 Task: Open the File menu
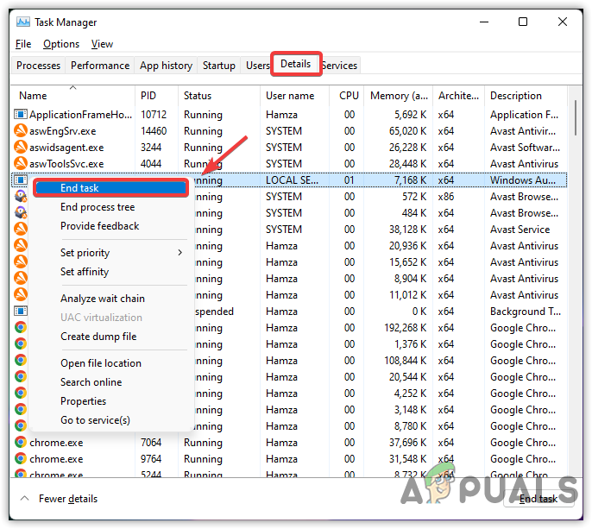(23, 44)
